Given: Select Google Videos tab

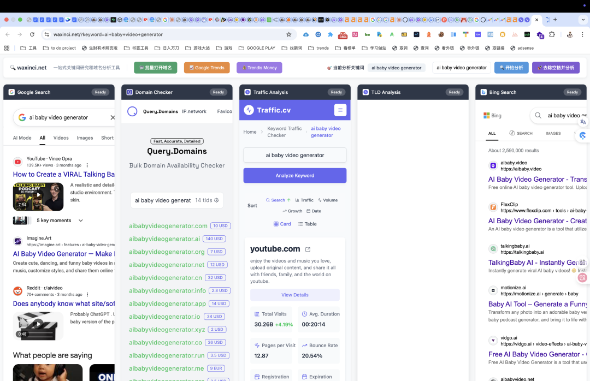Looking at the screenshot, I should pos(61,138).
